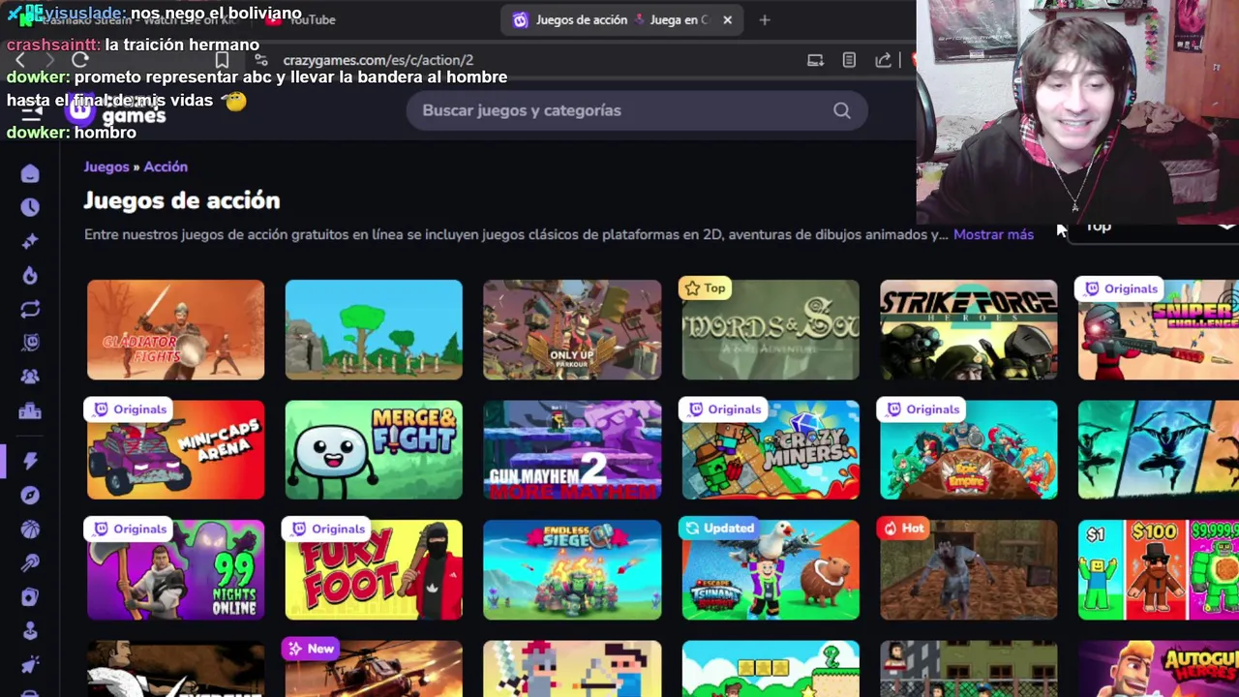Open the Updated Escape Tsunami game
Viewport: 1239px width, 697px height.
pos(771,570)
